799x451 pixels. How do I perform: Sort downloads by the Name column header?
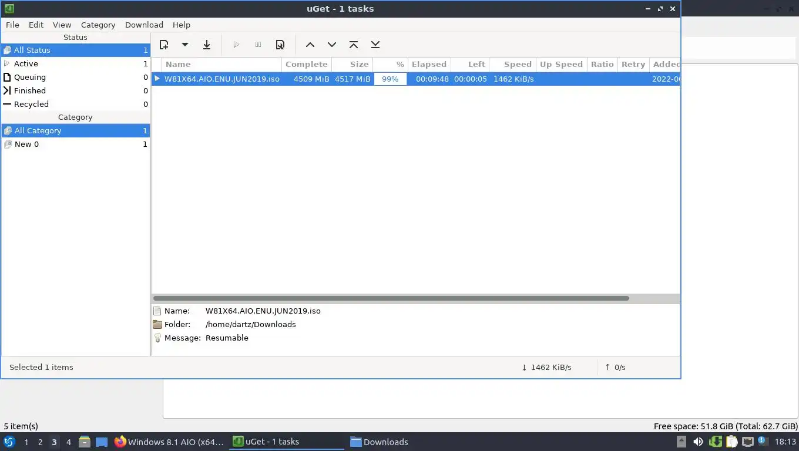point(223,64)
